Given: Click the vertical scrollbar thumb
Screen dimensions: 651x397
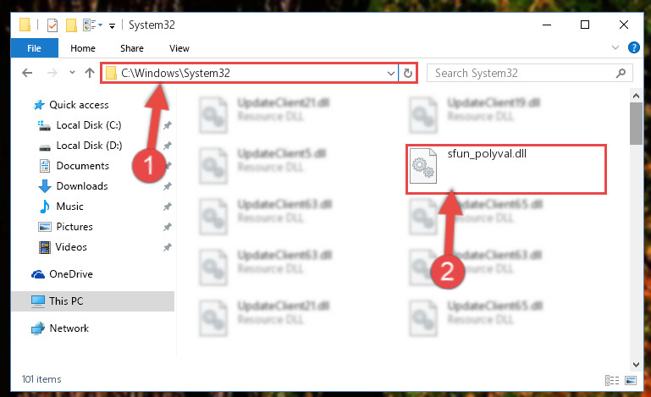Looking at the screenshot, I should (x=636, y=124).
